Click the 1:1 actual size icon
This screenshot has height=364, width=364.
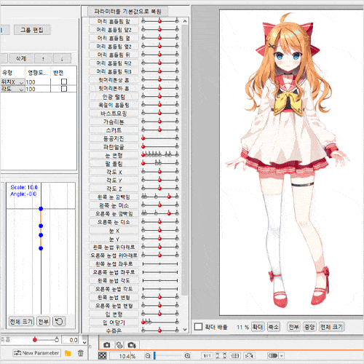tap(207, 356)
